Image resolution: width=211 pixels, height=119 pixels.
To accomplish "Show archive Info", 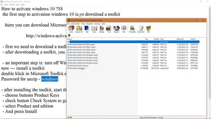I will point(124,29).
